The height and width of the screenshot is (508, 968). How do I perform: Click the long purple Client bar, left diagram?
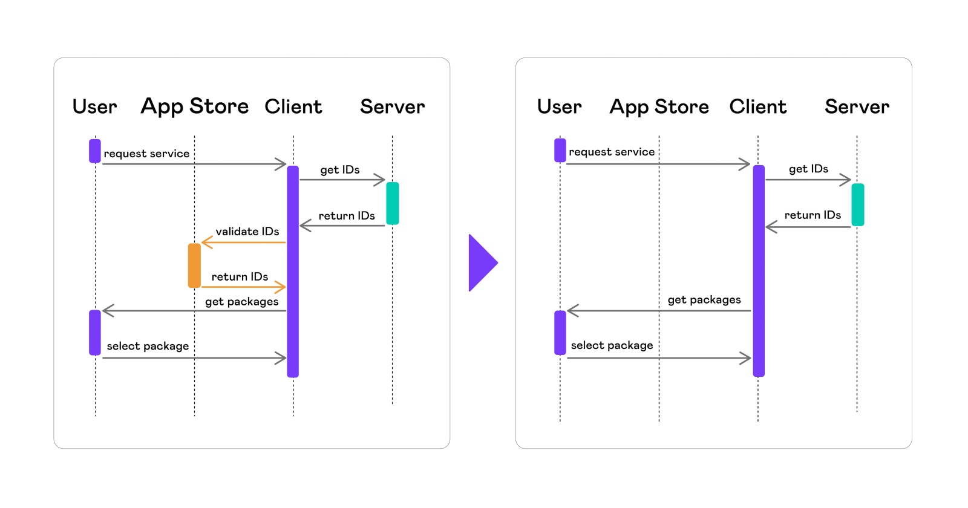[x=293, y=272]
